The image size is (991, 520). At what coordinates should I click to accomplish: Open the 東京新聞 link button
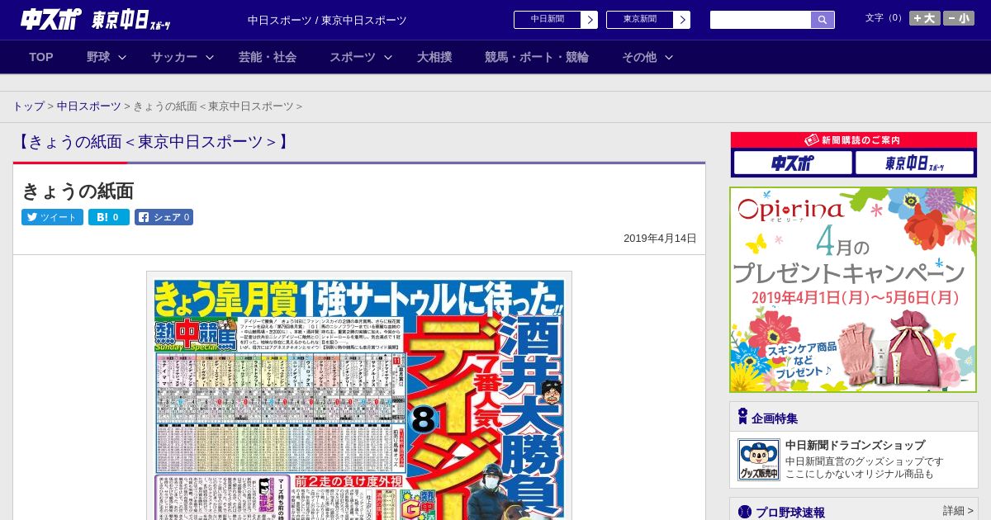tap(640, 20)
